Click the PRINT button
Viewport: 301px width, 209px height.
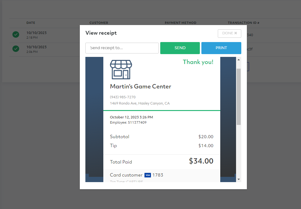(x=221, y=48)
